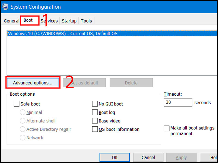Select the Windows 10 boot entry
218x163 pixels.
63,34
